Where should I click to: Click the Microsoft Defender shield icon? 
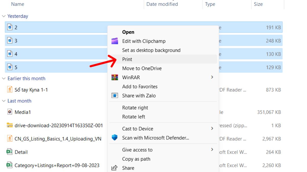(115, 138)
